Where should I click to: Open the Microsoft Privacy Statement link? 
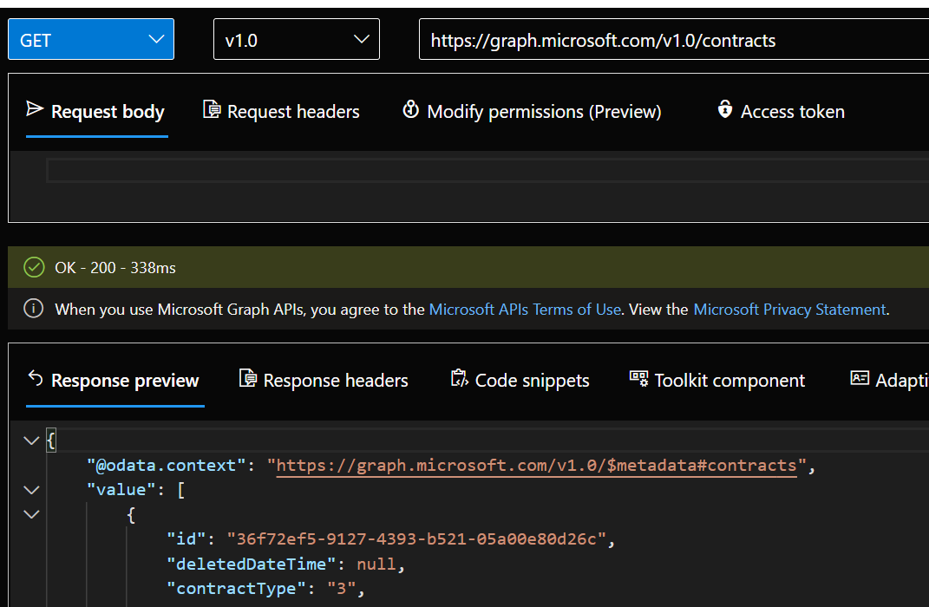coord(789,309)
